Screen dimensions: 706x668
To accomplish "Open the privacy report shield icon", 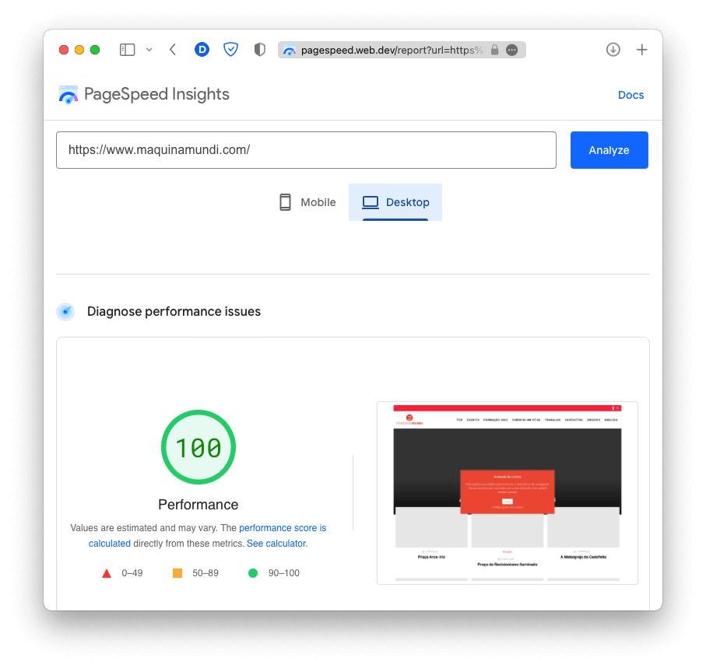I will (260, 50).
